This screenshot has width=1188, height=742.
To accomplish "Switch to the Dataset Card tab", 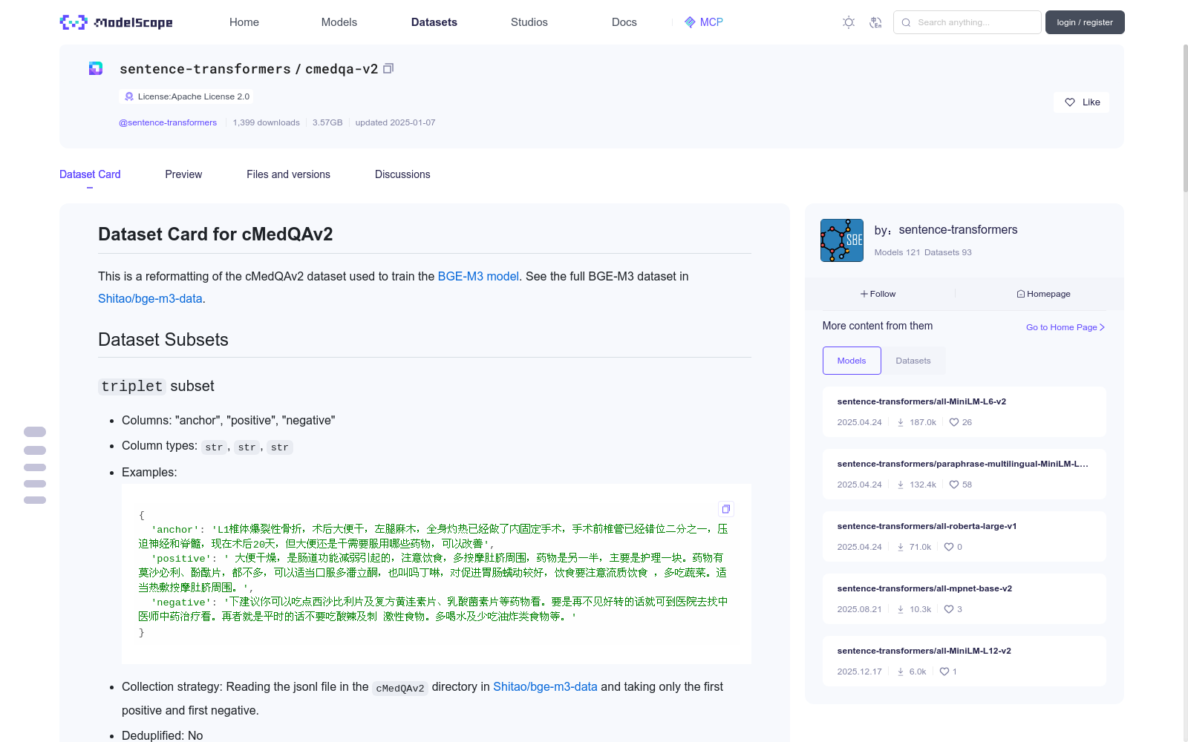I will click(x=90, y=174).
